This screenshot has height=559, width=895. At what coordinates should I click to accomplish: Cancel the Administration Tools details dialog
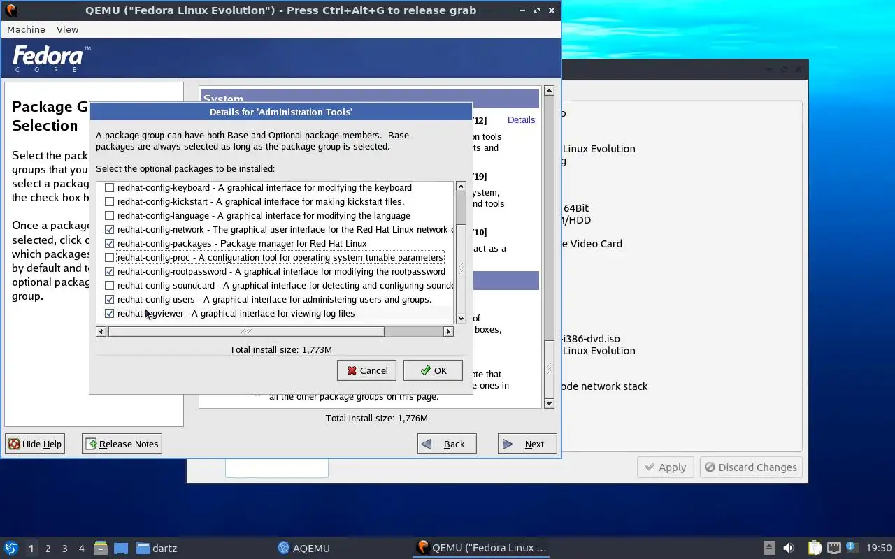366,370
